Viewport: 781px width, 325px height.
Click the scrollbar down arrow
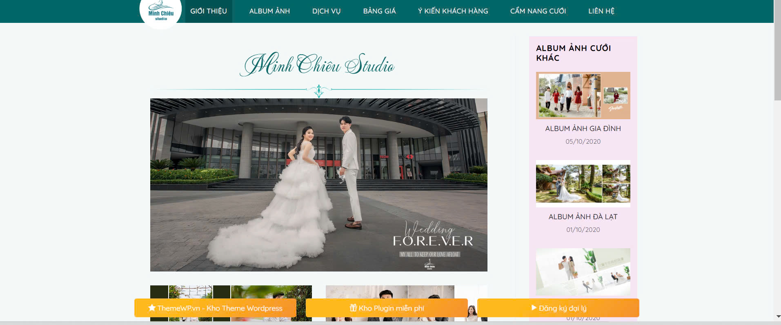click(777, 316)
